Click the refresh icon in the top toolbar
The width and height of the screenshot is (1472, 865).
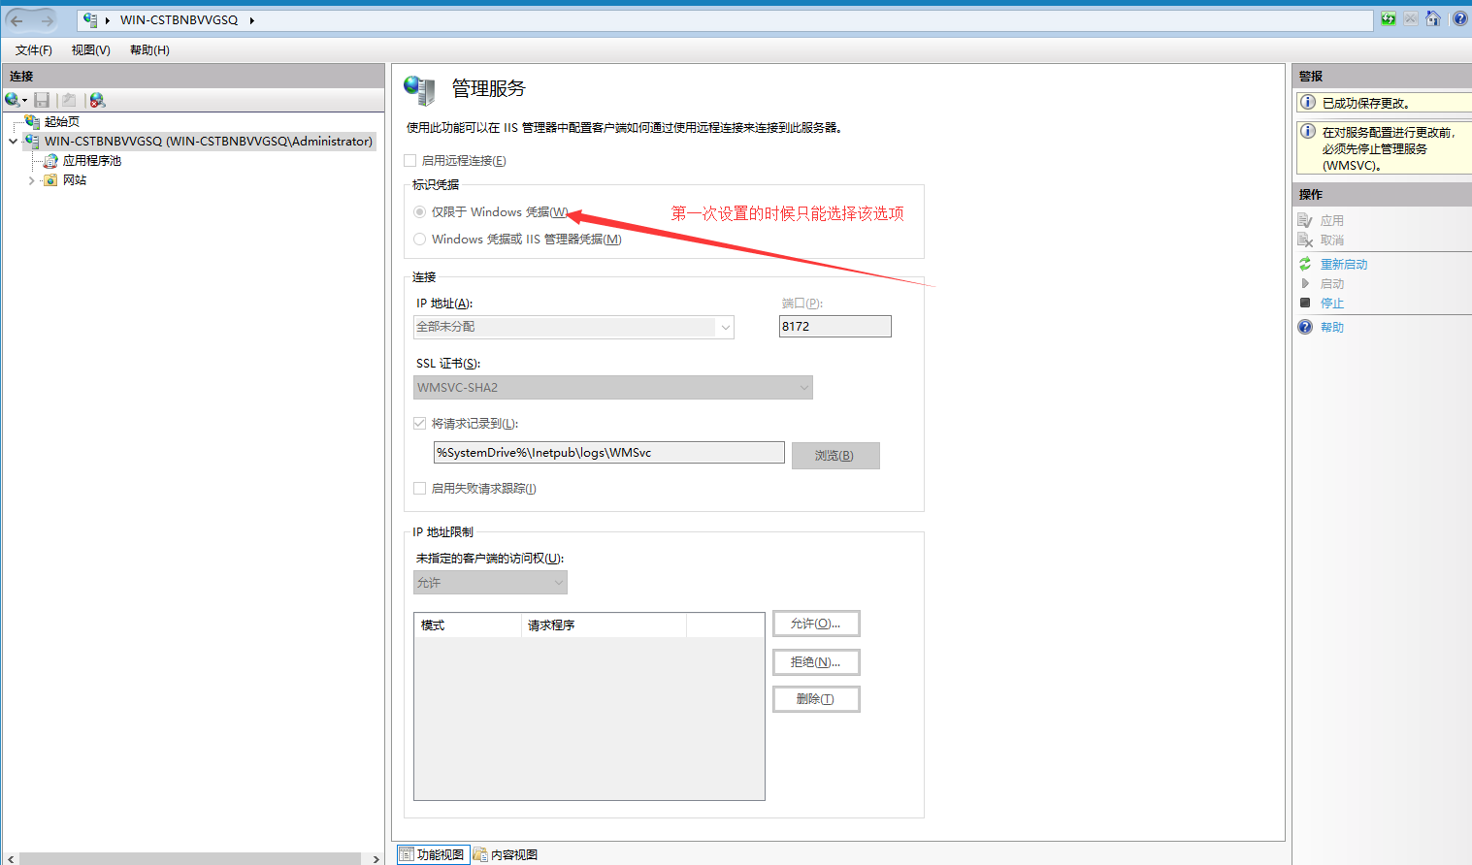pyautogui.click(x=1387, y=17)
